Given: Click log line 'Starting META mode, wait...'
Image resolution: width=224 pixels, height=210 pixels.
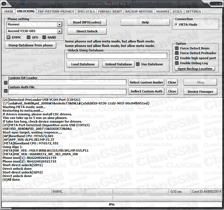Looking at the screenshot, I should point(24,107).
